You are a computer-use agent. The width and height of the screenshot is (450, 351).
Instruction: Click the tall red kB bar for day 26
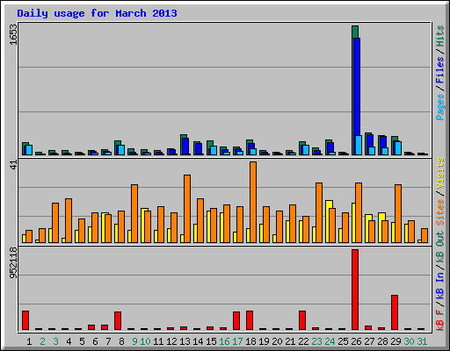coord(355,290)
